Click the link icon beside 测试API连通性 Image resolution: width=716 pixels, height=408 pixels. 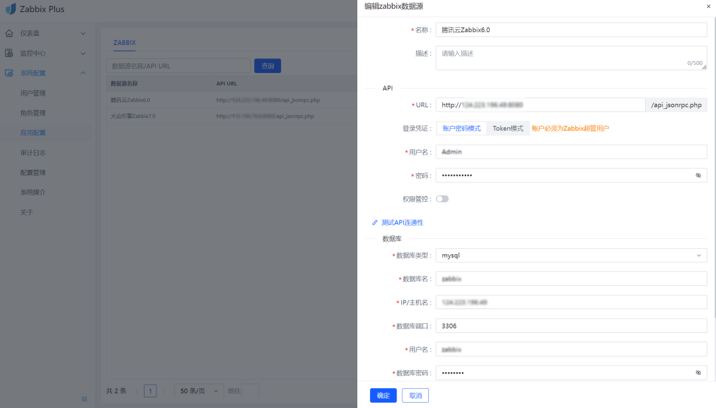(375, 222)
